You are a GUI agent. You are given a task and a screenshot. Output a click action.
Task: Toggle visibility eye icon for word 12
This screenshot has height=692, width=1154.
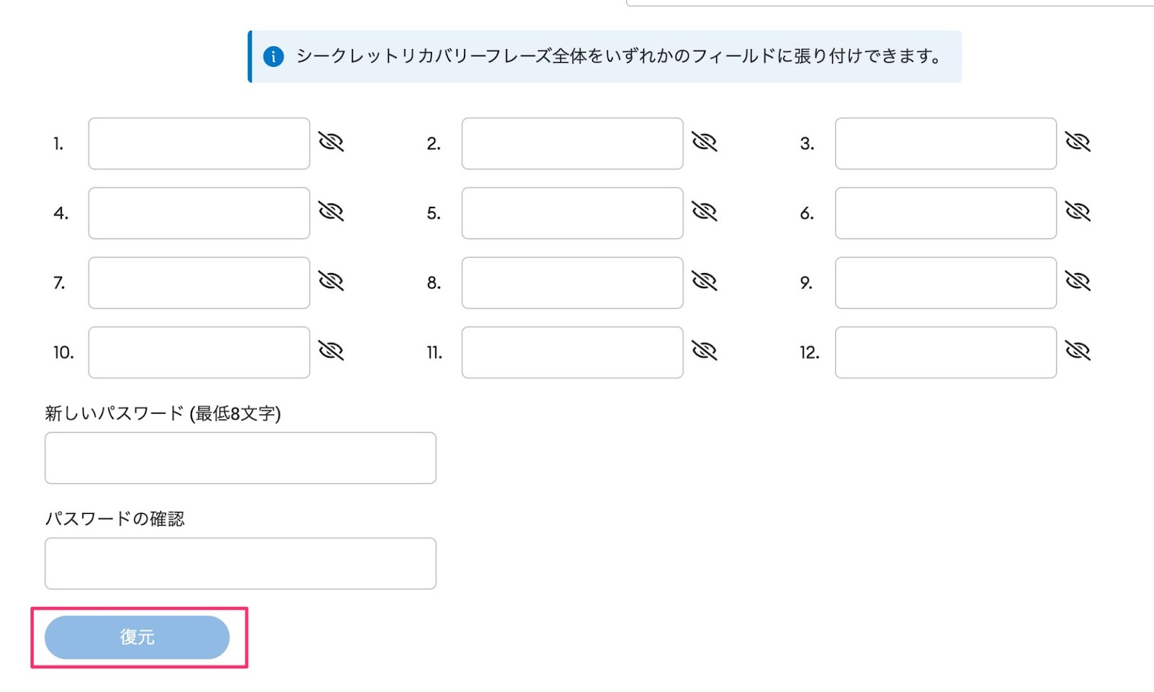tap(1078, 351)
